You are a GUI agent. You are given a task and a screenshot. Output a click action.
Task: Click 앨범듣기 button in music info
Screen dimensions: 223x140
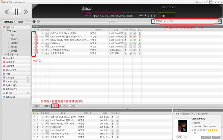point(216,137)
